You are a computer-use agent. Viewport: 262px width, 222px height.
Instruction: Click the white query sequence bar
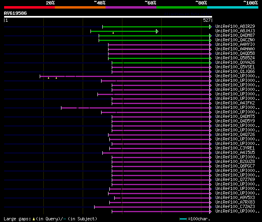click(x=108, y=17)
